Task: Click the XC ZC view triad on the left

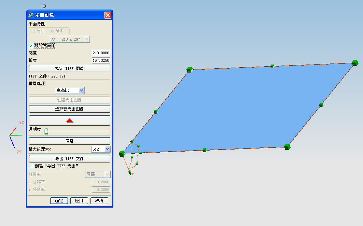Action: (x=16, y=137)
